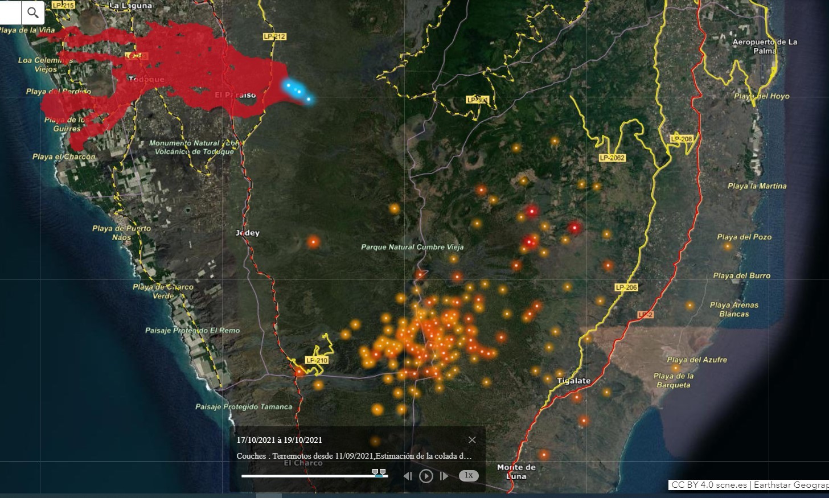Click the Parque Natural Cumbre Vieja label

tap(412, 247)
